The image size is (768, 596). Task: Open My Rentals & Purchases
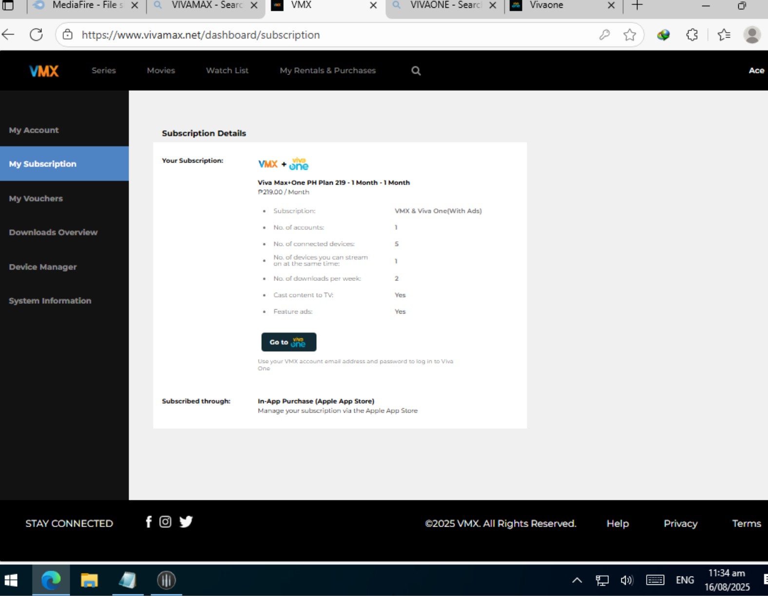pos(327,71)
